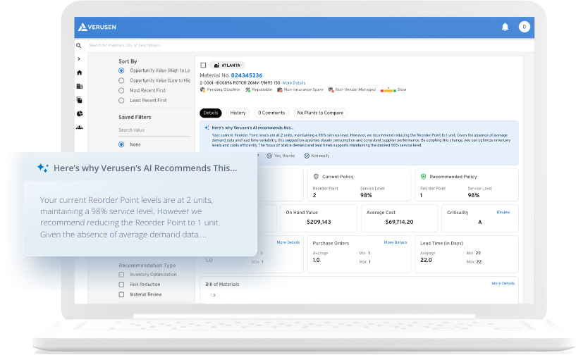The height and width of the screenshot is (355, 576).
Task: Click the overlay heading 'Here's why Verusen's AI Recommends This'
Action: 145,168
